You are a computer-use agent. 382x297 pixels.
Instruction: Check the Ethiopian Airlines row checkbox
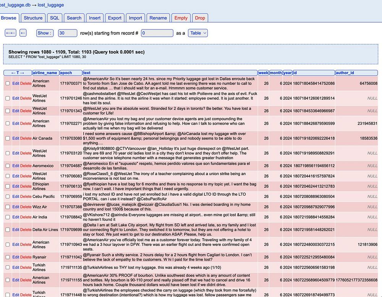(8, 186)
